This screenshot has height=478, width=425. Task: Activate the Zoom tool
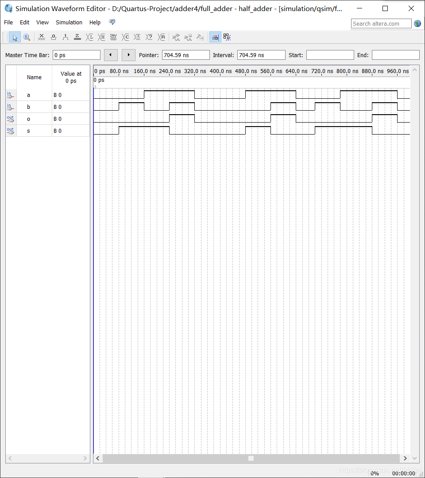(x=27, y=37)
